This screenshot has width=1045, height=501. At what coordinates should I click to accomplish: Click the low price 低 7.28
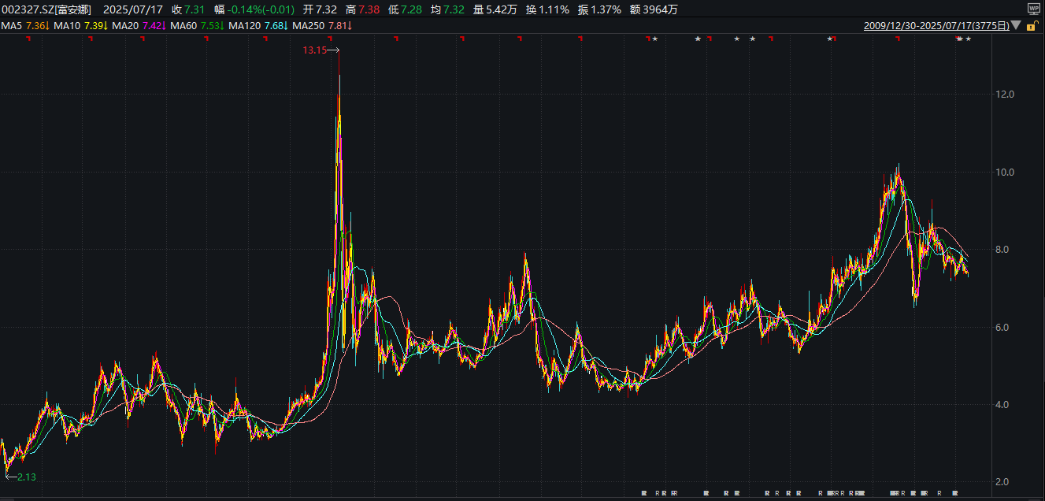(405, 9)
